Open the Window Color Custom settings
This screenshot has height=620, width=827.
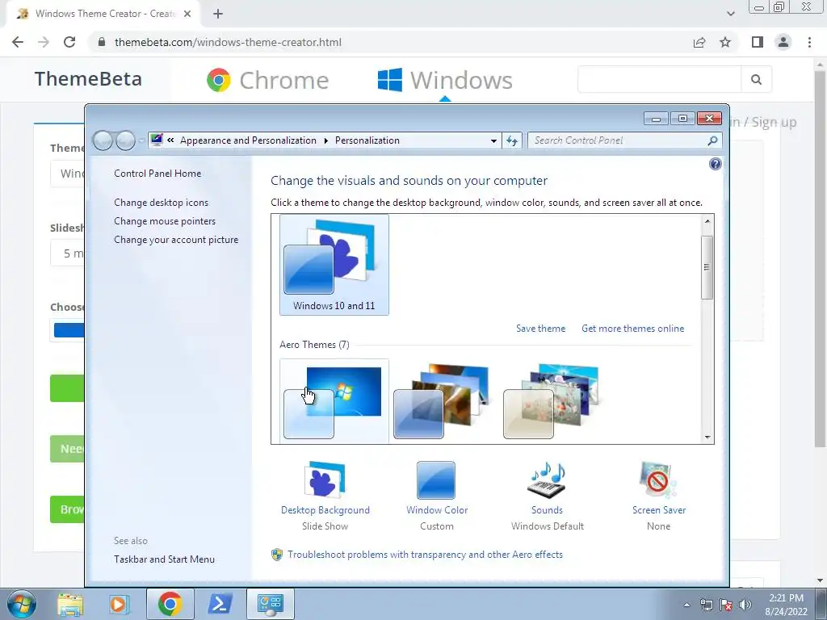(x=437, y=496)
